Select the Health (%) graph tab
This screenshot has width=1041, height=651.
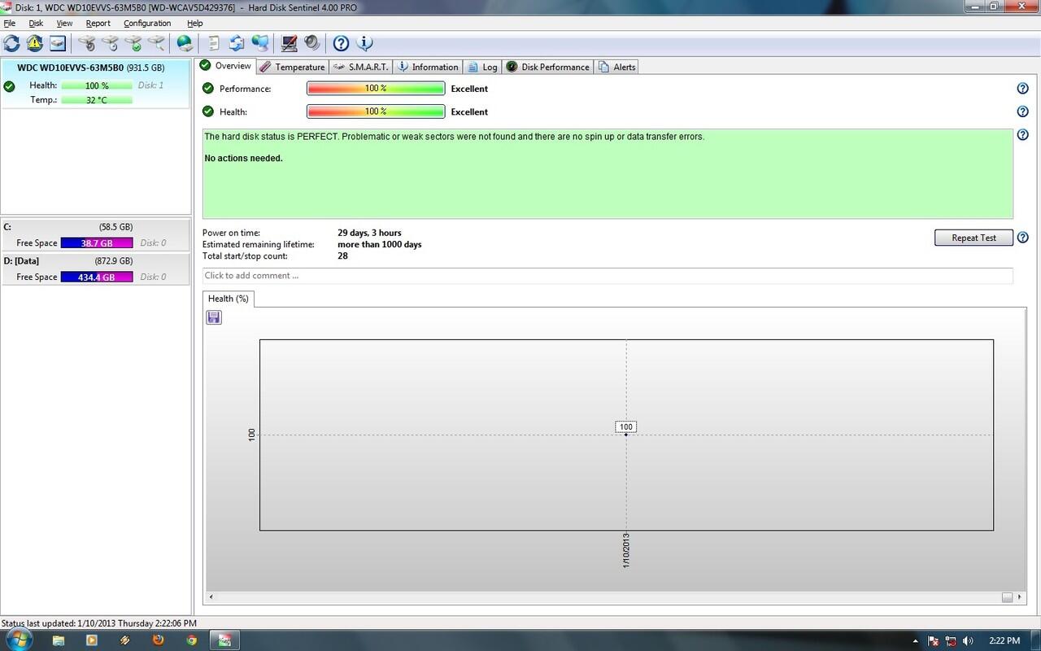[x=229, y=299]
